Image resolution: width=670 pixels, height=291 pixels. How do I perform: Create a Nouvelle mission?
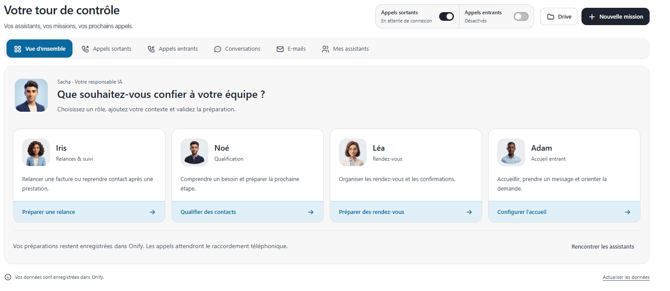[615, 16]
